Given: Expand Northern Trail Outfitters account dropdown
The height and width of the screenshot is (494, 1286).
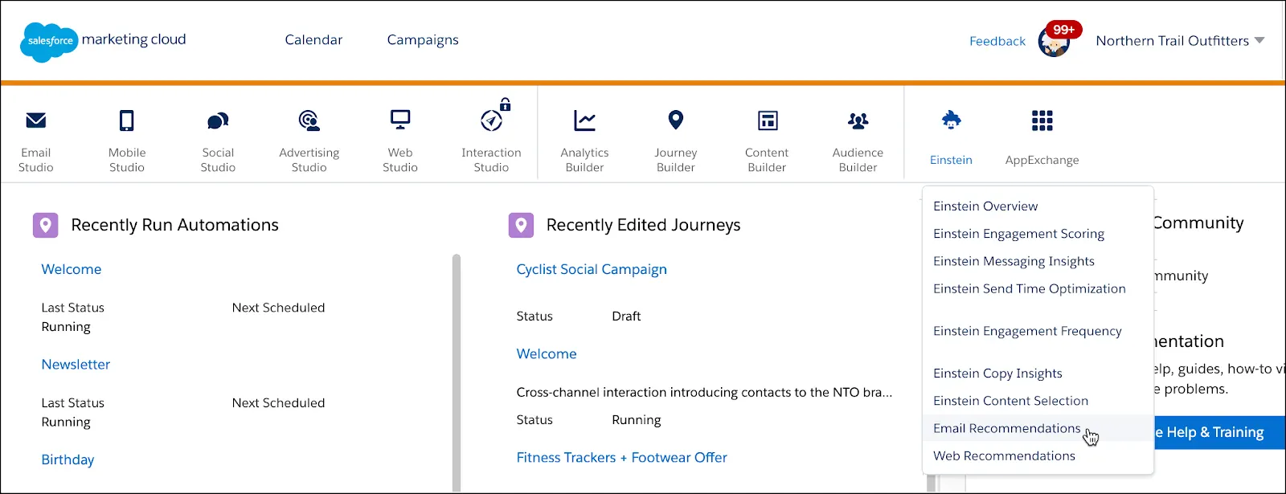Looking at the screenshot, I should point(1180,41).
